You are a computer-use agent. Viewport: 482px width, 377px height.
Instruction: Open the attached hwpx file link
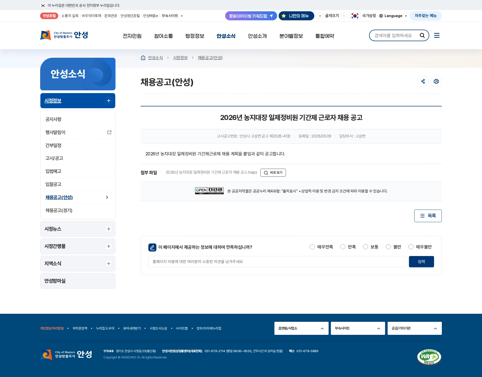pyautogui.click(x=211, y=172)
